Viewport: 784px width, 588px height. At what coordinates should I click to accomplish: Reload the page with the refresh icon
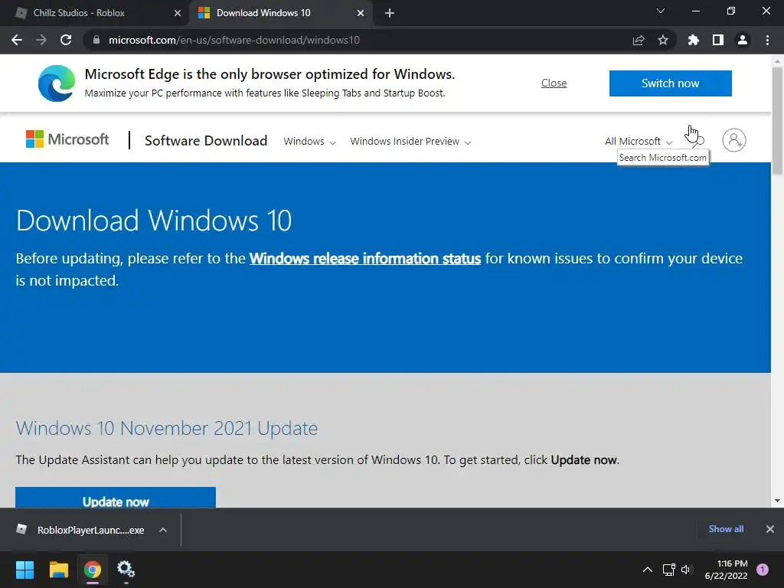(66, 40)
